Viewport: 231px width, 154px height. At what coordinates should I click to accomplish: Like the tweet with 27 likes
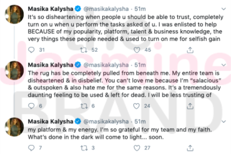(137, 148)
